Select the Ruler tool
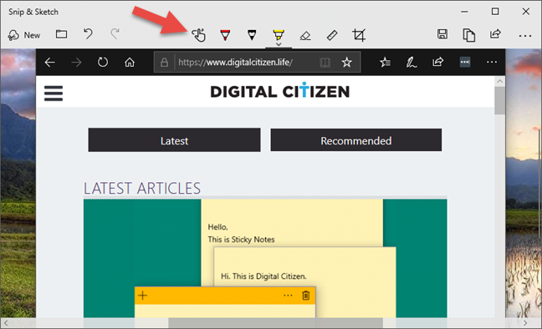This screenshot has height=329, width=542. (x=332, y=35)
